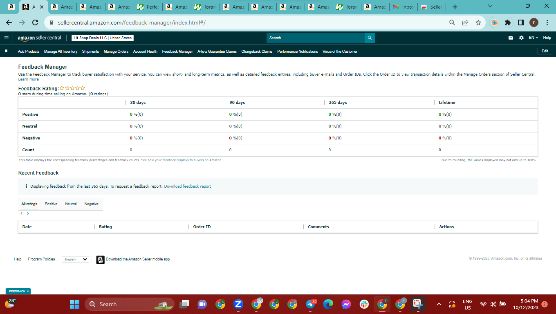This screenshot has width=556, height=314.
Task: Open the messages envelope icon
Action: pos(511,38)
